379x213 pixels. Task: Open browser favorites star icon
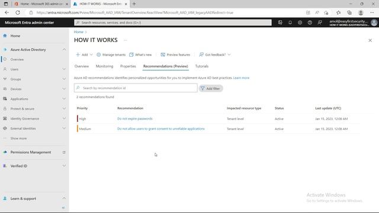pos(338,12)
